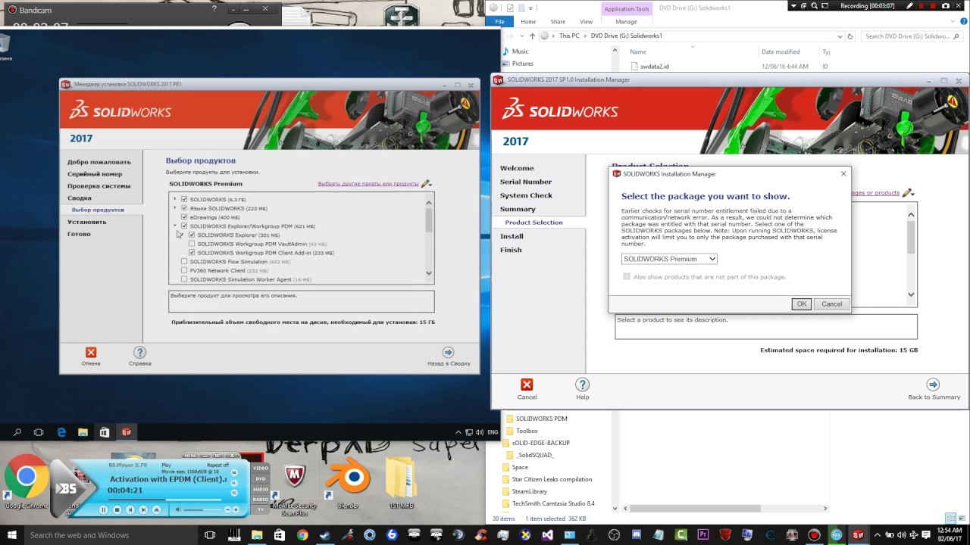Screen dimensions: 970x545
Task: Toggle the SOLIDWORKS (6.3 ГБ) checkbox
Action: (184, 199)
